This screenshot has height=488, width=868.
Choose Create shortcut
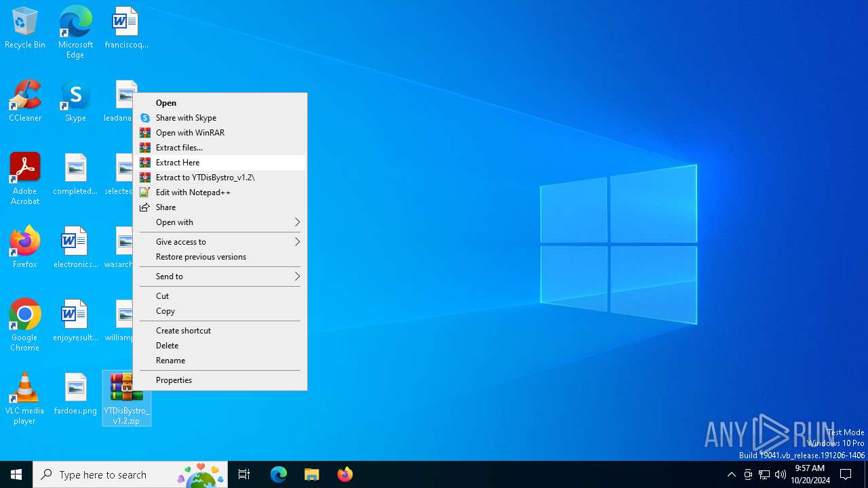click(220, 331)
